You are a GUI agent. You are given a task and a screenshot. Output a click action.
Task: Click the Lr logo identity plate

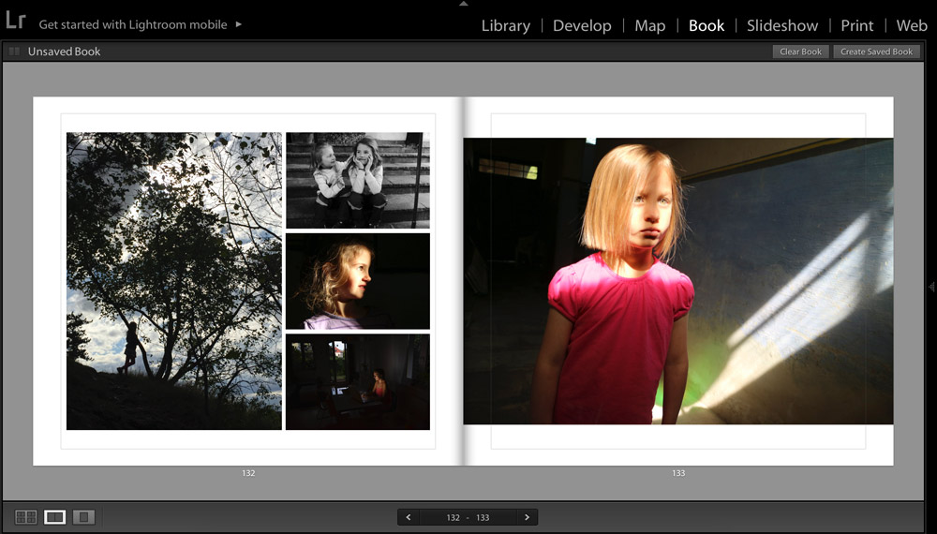(x=15, y=22)
